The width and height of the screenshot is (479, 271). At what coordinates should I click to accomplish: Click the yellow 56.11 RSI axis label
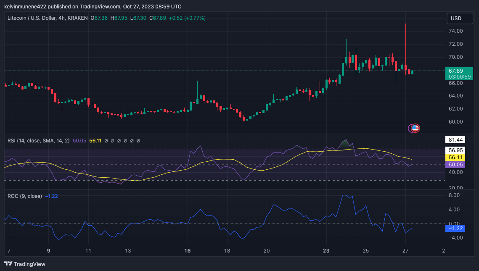(x=455, y=157)
